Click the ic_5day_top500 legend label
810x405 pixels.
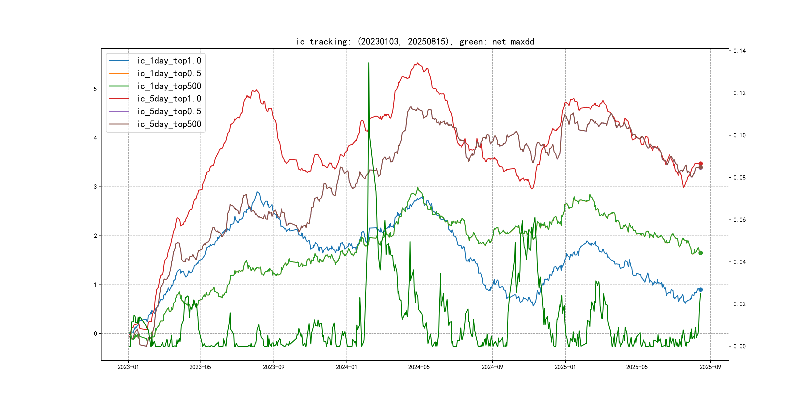[x=169, y=124]
